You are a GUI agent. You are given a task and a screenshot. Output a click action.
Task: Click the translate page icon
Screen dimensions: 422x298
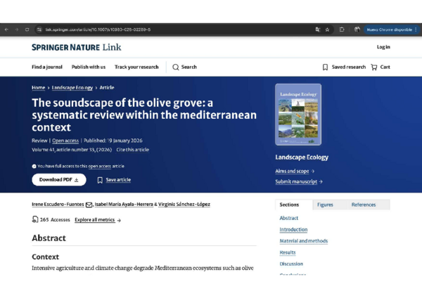tap(318, 30)
